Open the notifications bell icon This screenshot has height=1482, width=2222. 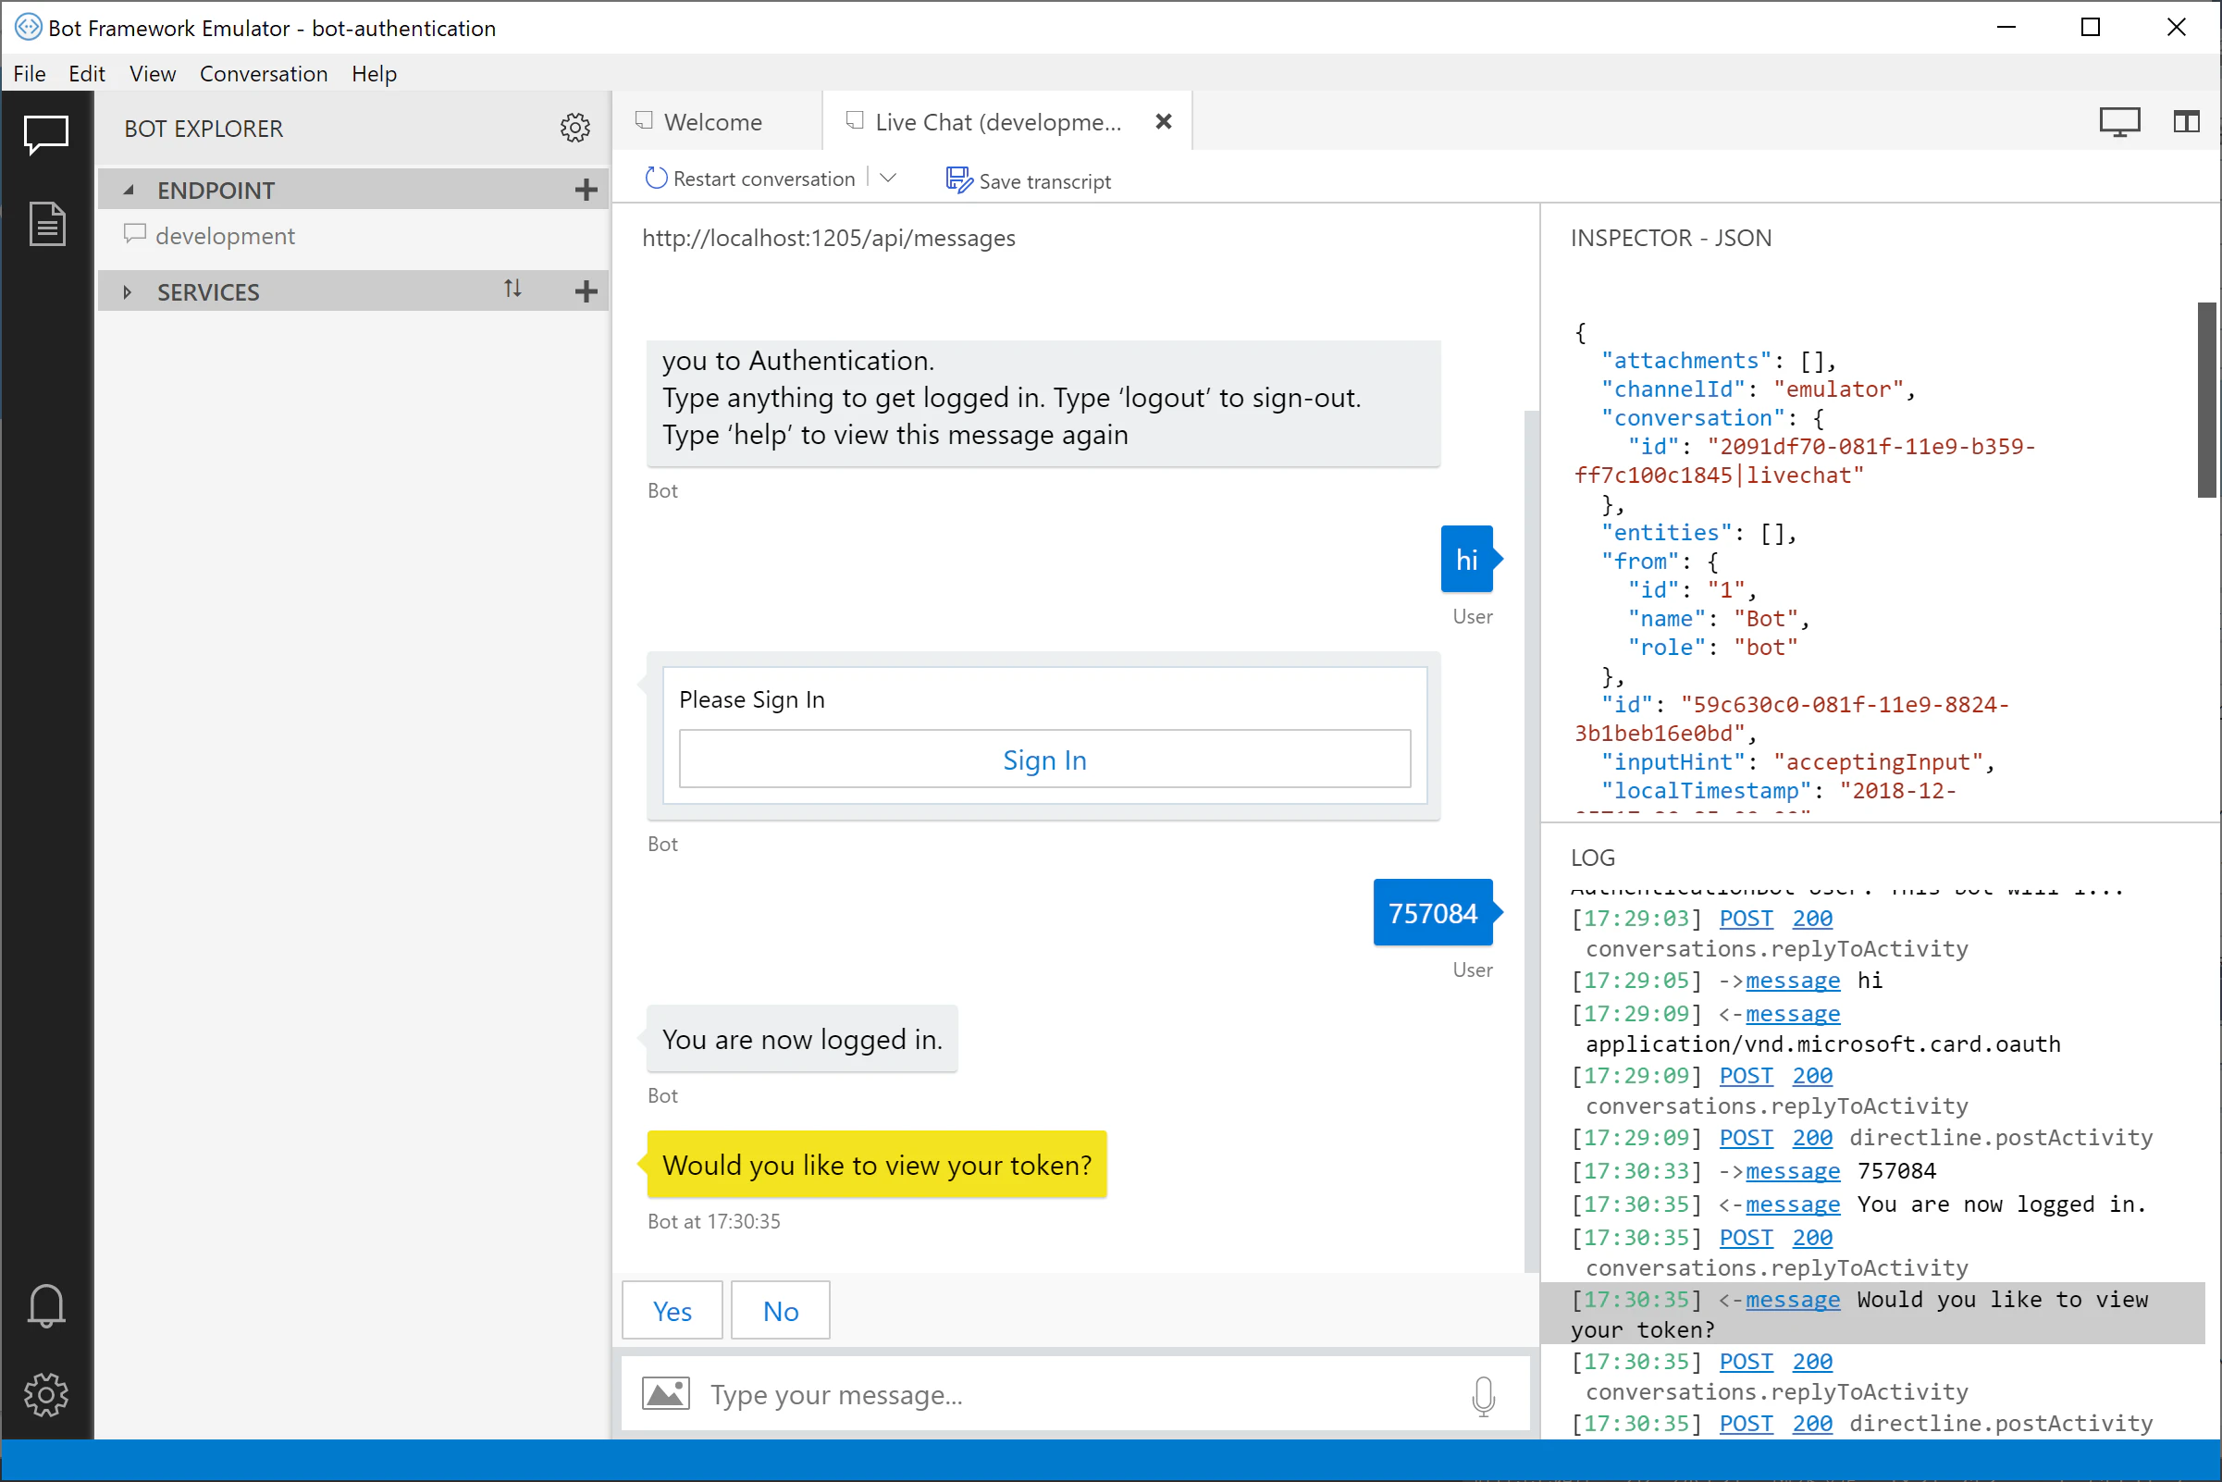pyautogui.click(x=45, y=1306)
